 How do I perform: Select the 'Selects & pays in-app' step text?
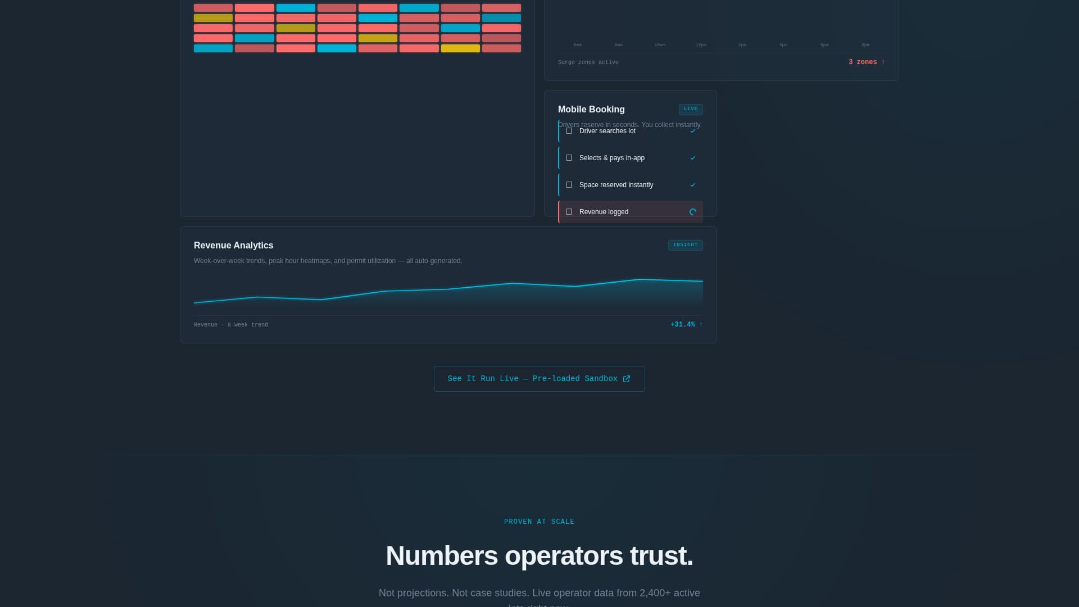point(612,158)
